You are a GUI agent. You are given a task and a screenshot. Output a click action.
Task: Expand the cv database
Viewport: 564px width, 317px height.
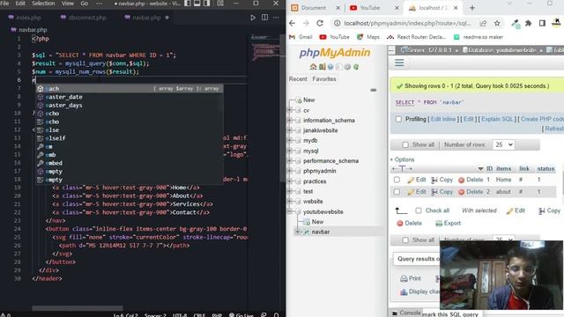pyautogui.click(x=290, y=110)
